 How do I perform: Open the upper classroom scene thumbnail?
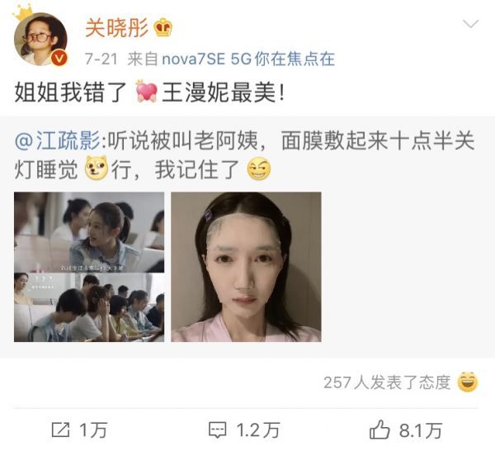(x=89, y=232)
